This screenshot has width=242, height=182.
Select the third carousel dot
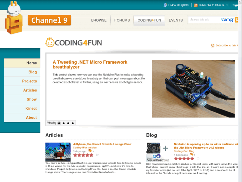68,123
